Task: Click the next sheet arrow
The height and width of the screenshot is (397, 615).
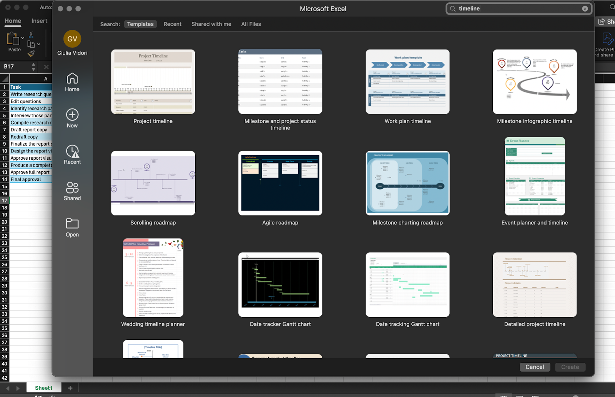Action: point(18,388)
